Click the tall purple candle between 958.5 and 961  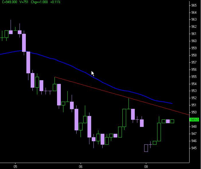(x=24, y=43)
